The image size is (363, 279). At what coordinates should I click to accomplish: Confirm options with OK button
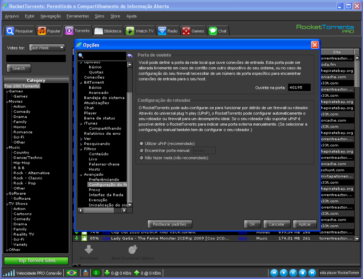[x=252, y=224]
